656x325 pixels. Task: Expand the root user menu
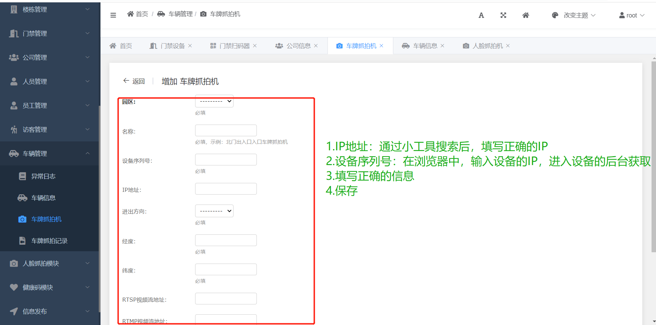pos(632,15)
